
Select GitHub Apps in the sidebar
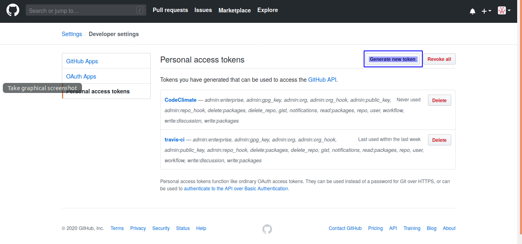click(82, 61)
